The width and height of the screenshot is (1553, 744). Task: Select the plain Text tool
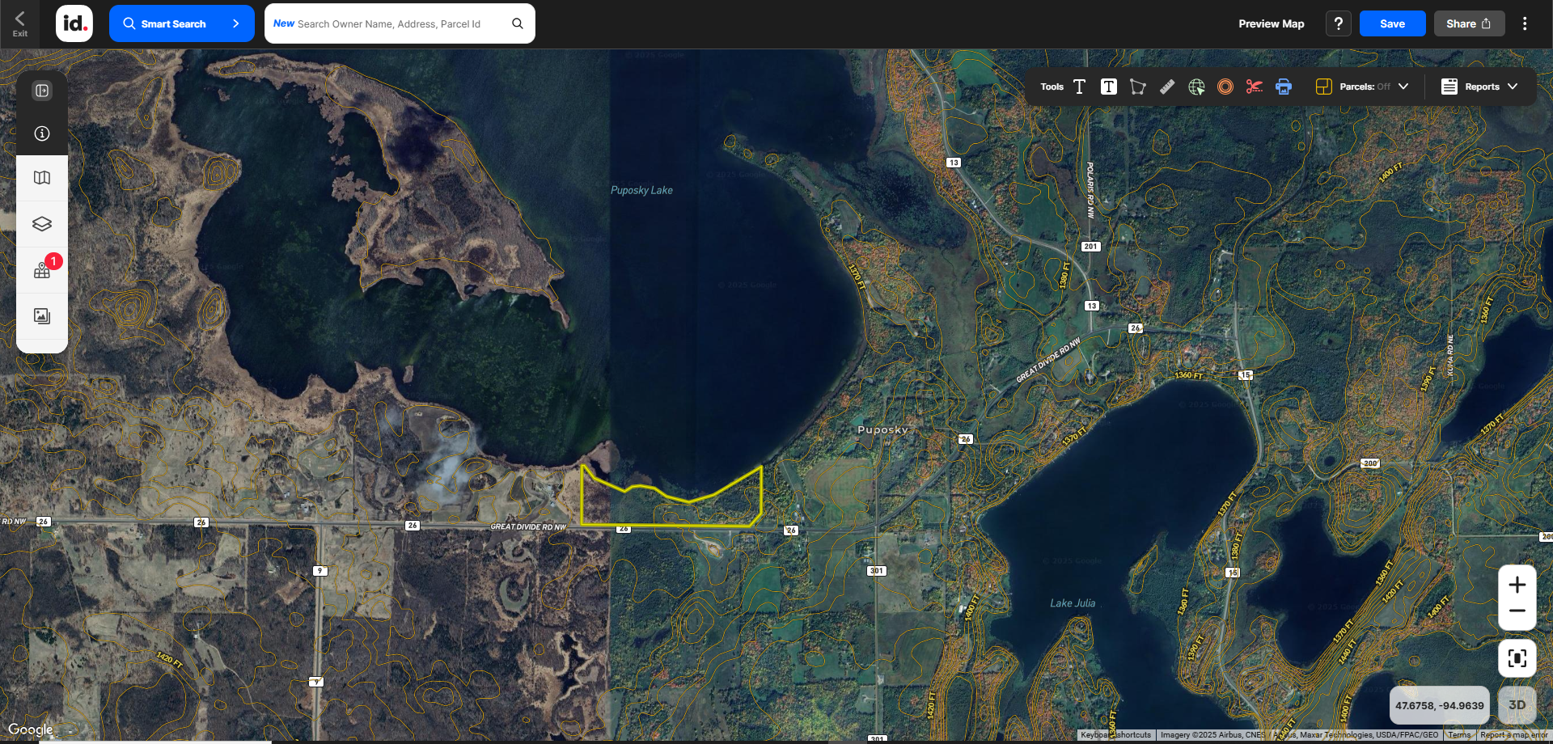tap(1079, 87)
